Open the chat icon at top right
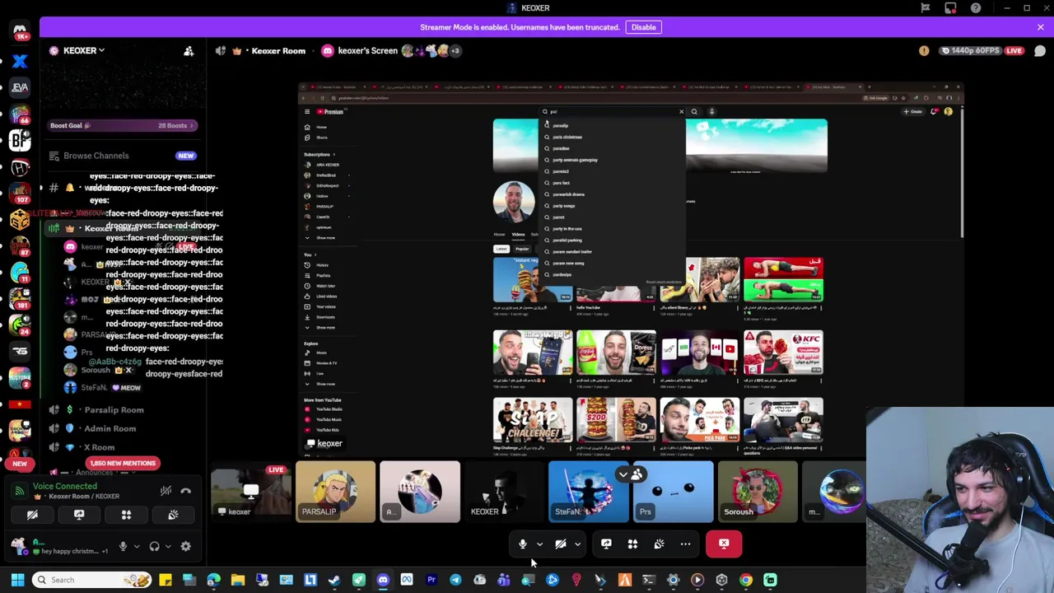 1039,51
